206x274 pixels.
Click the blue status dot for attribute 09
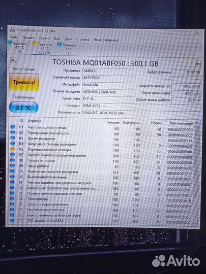[x=12, y=165]
